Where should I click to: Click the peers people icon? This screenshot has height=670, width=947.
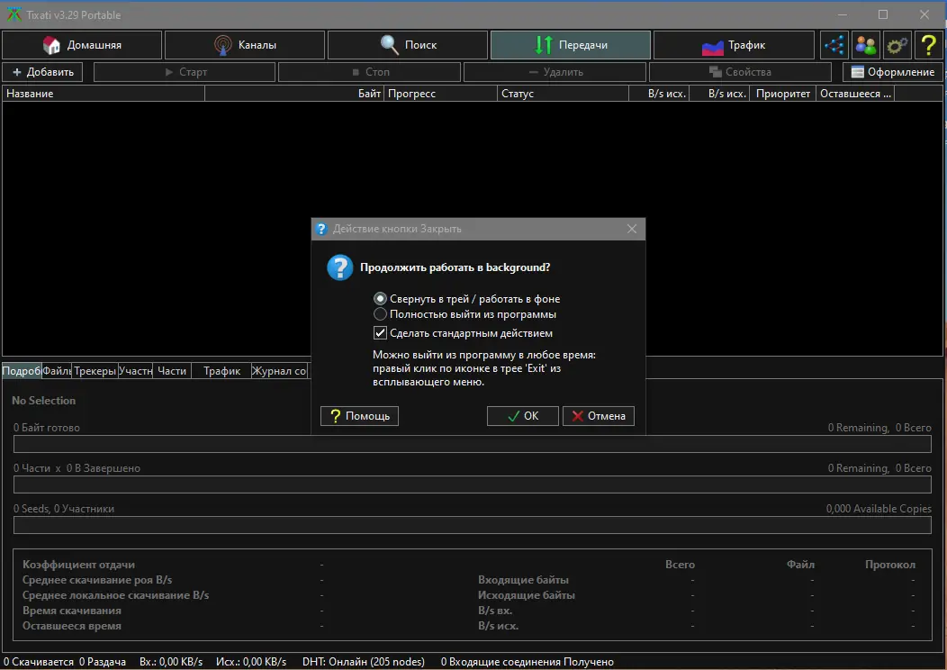coord(865,45)
